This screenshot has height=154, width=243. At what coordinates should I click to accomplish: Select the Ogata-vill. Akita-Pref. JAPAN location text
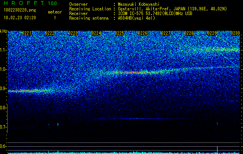coord(172,9)
